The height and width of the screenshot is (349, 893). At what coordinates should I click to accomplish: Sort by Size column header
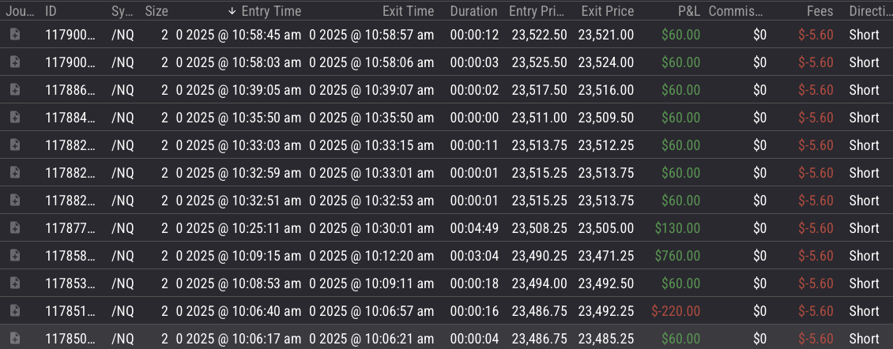click(156, 11)
